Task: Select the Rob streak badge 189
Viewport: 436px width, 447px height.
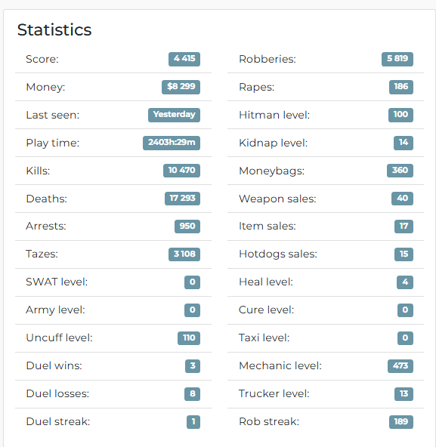Action: (401, 422)
